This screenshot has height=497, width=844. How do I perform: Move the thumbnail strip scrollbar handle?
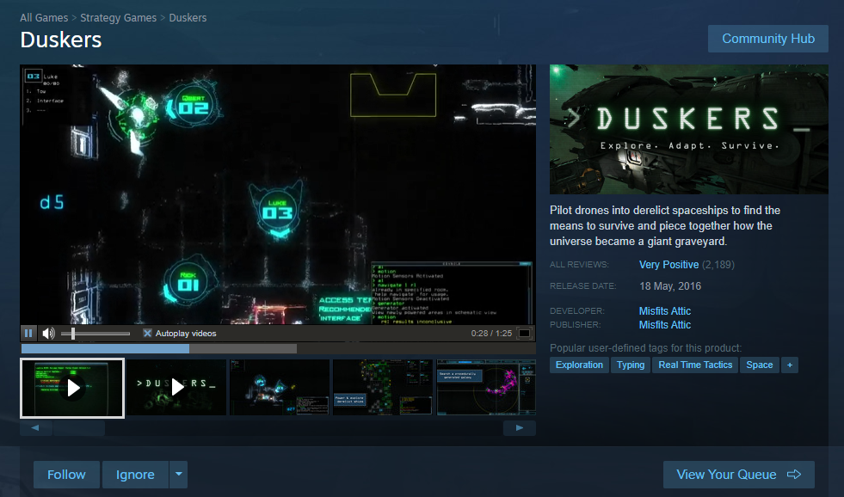pos(78,428)
